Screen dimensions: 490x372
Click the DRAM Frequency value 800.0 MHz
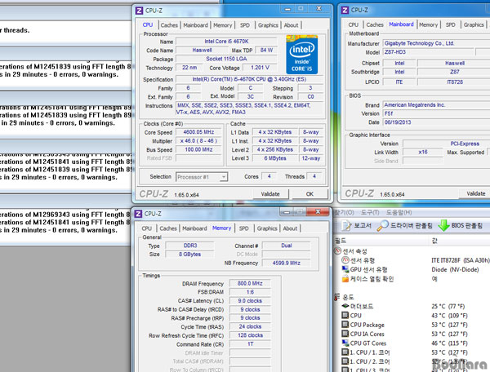pyautogui.click(x=250, y=283)
